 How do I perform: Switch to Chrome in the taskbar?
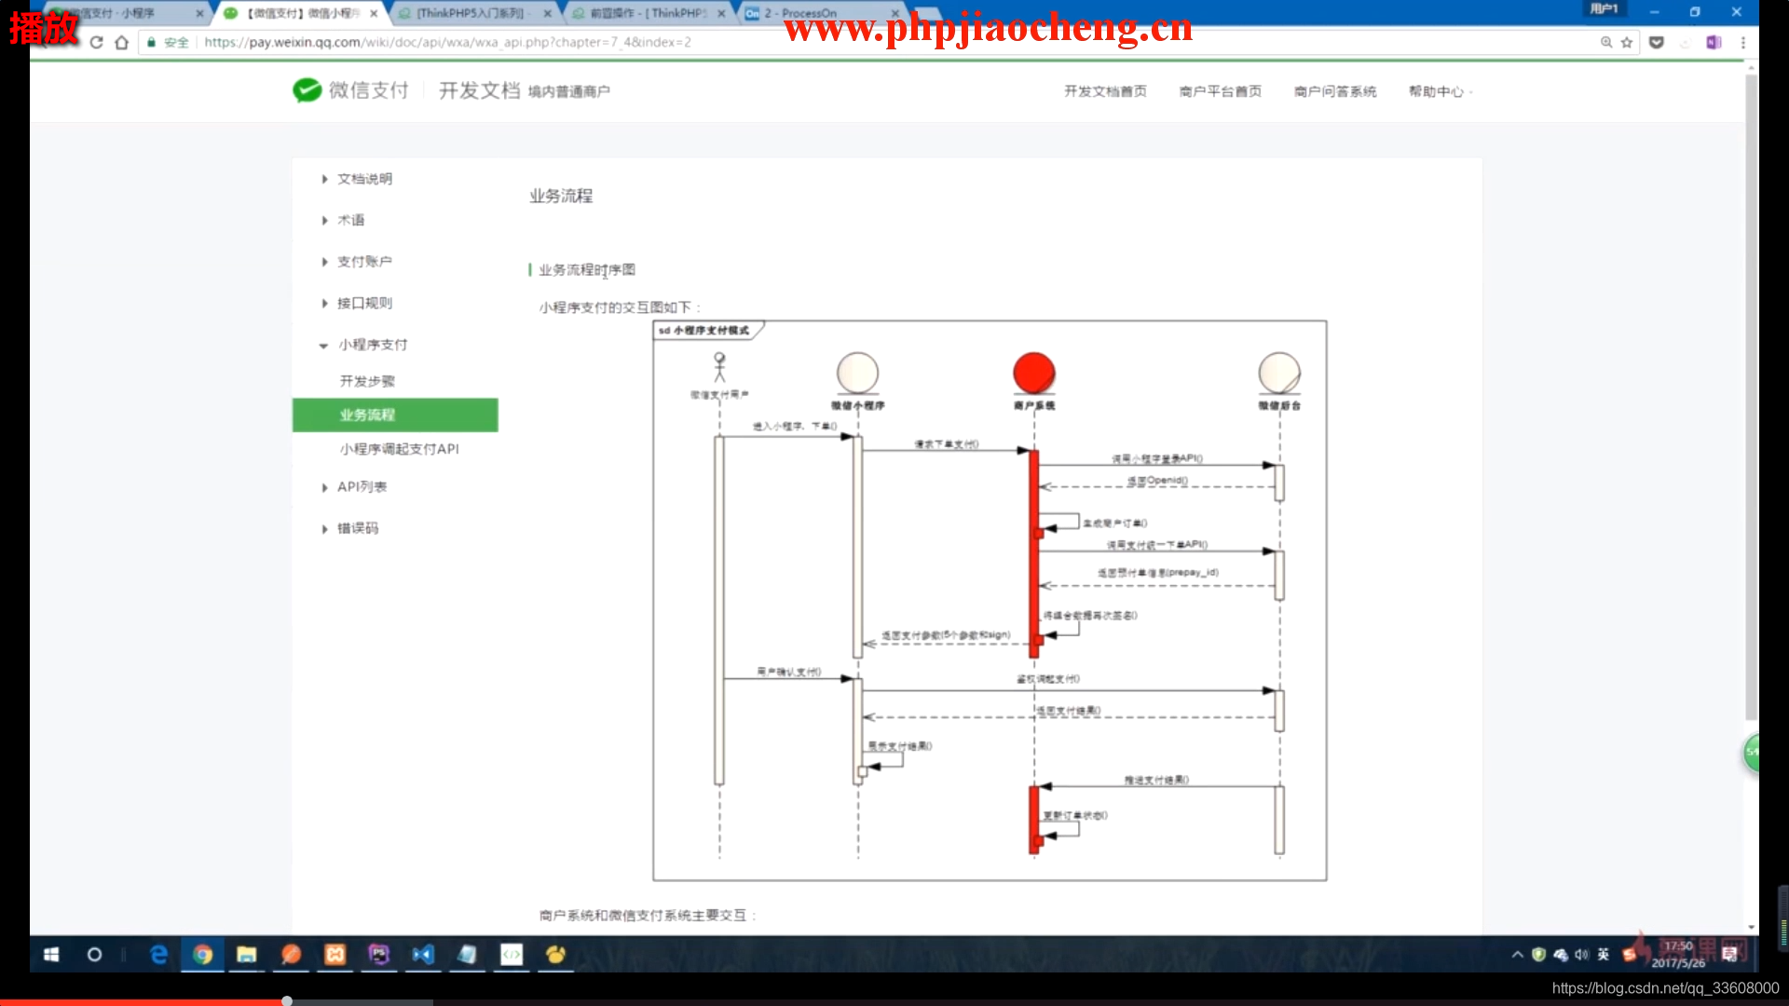[x=202, y=954]
